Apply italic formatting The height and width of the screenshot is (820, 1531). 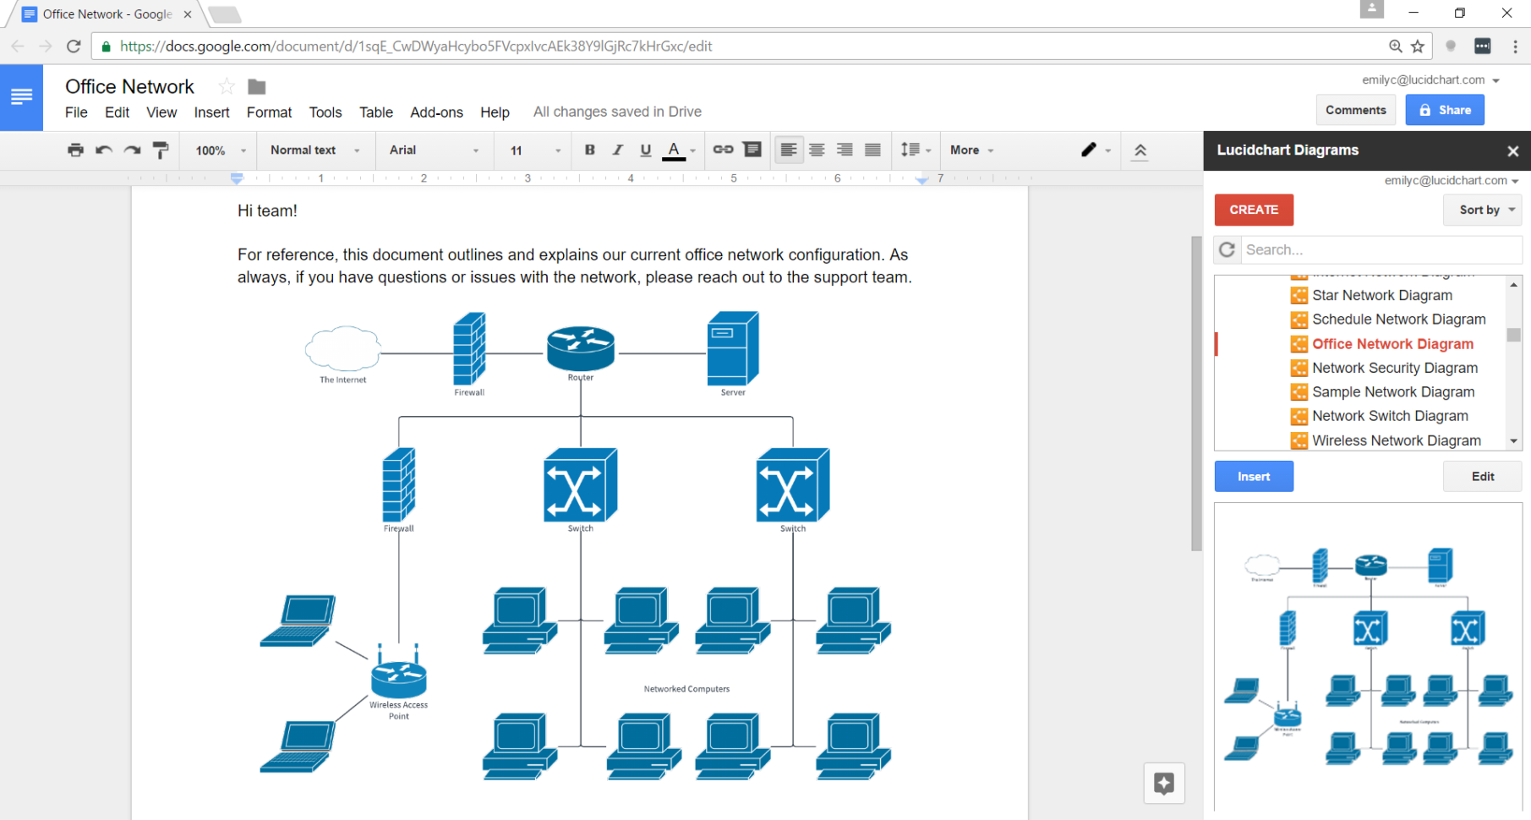[x=617, y=150]
